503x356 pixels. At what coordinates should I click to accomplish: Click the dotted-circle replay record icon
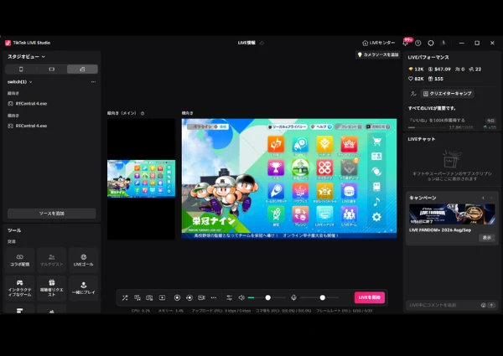pyautogui.click(x=189, y=297)
